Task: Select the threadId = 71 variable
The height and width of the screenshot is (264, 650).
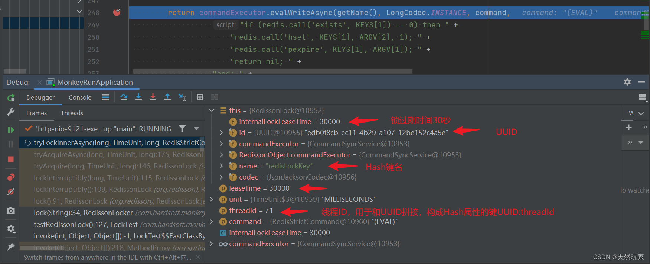Action: (x=251, y=210)
